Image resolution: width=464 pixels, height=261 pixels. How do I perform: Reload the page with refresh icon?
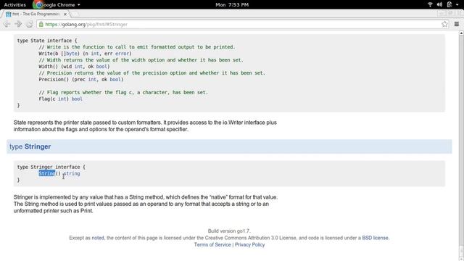pyautogui.click(x=29, y=24)
